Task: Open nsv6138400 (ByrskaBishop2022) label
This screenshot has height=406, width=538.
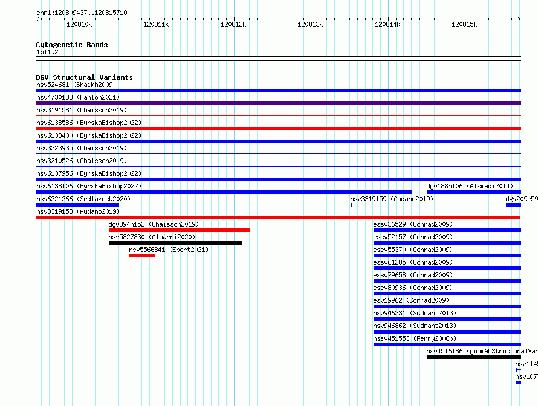Action: (x=88, y=135)
